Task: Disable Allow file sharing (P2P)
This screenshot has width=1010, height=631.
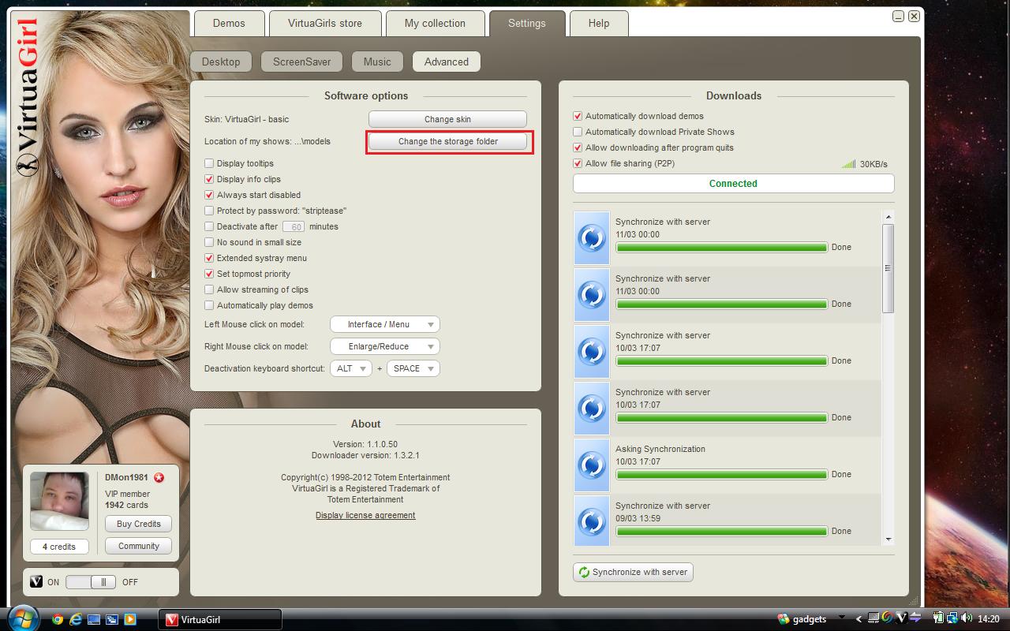Action: (x=578, y=163)
